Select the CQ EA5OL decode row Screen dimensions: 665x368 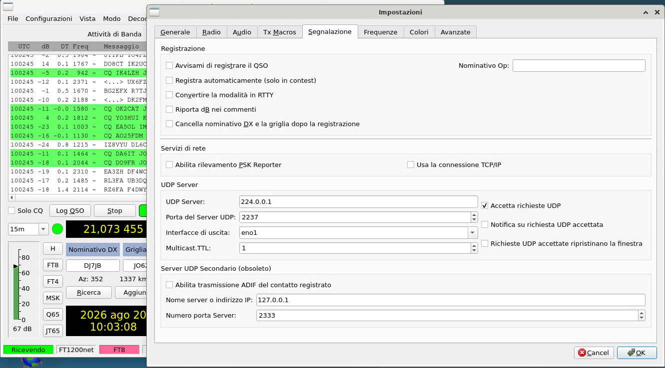click(x=78, y=127)
